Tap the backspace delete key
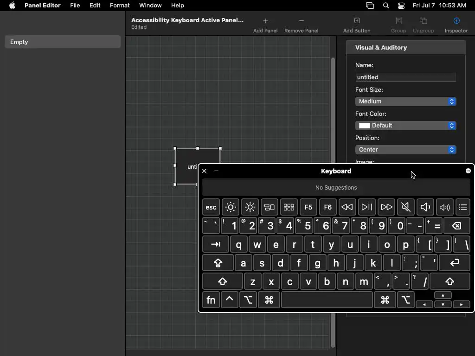 (457, 226)
